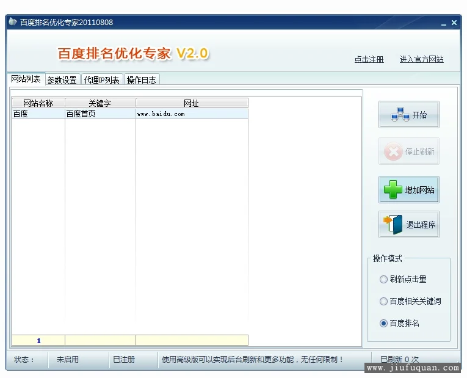Select the 网站列表 tab
The image size is (467, 378).
tap(26, 79)
